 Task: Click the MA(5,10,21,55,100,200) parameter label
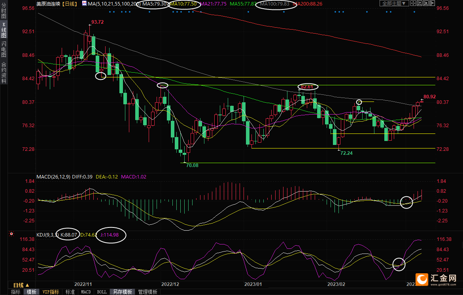(114, 4)
